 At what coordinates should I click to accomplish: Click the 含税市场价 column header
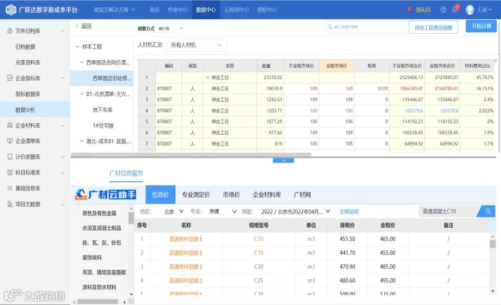(336, 66)
